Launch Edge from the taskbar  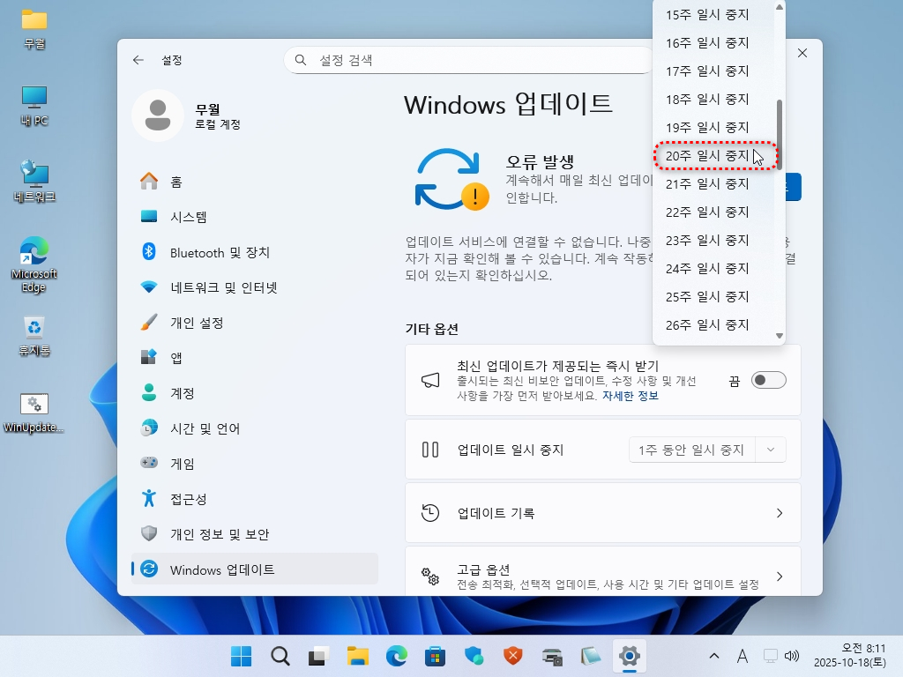point(396,656)
